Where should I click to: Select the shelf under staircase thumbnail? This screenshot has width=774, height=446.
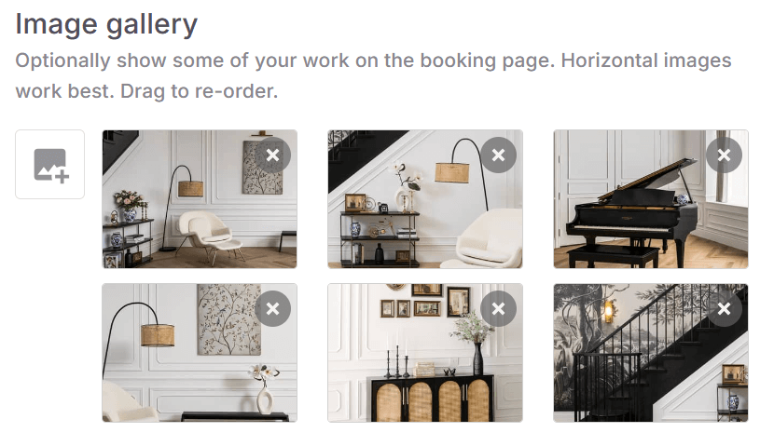click(425, 199)
